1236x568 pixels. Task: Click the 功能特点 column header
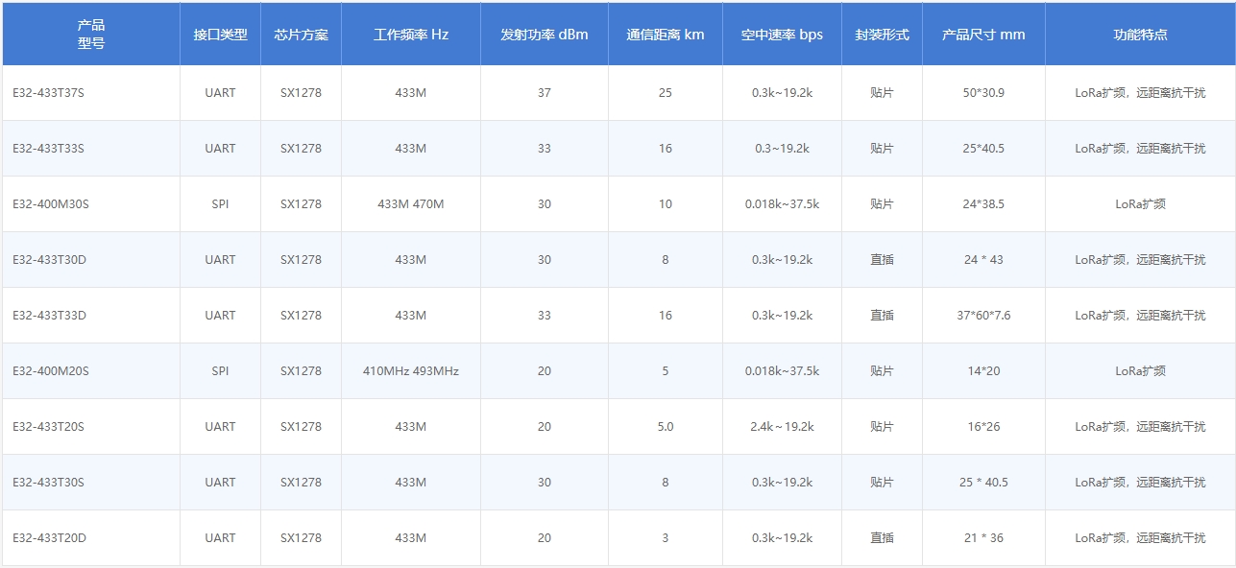(x=1139, y=34)
